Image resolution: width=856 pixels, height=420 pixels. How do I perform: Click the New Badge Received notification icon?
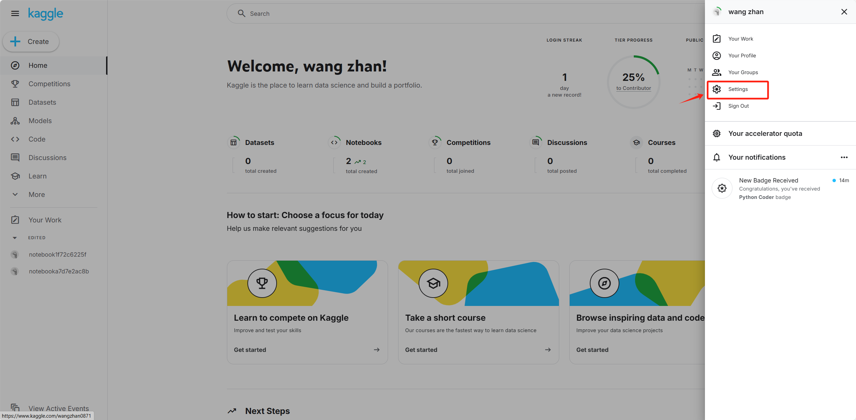[722, 188]
